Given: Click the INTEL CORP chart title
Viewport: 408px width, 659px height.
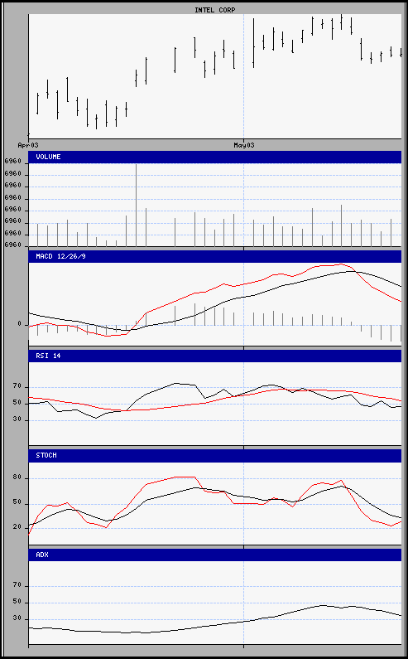Looking at the screenshot, I should (x=215, y=10).
